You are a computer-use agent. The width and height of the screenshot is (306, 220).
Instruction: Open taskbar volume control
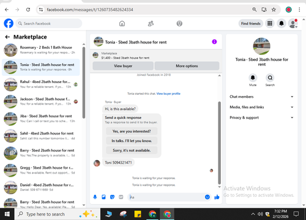tap(260, 214)
